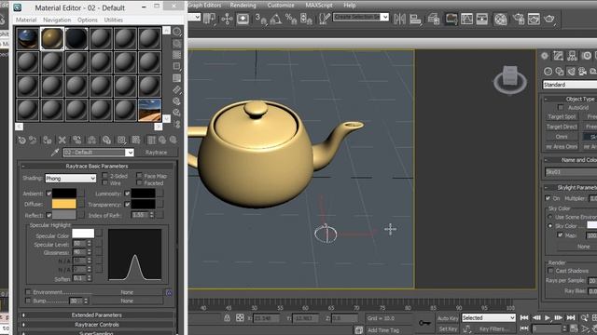Click Show End Result icon

[x=151, y=141]
